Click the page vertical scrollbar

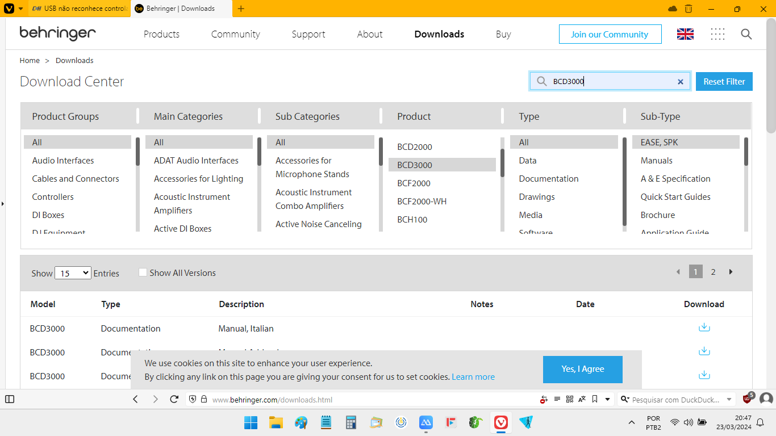pyautogui.click(x=771, y=77)
